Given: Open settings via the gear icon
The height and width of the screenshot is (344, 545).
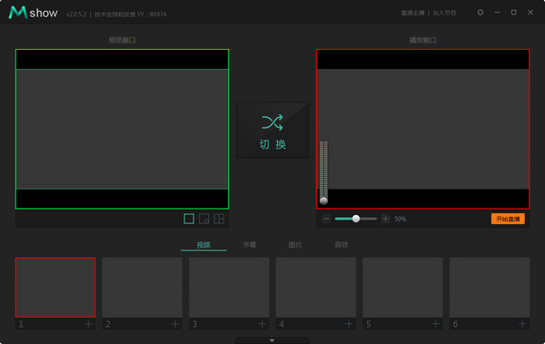Looking at the screenshot, I should (x=481, y=13).
